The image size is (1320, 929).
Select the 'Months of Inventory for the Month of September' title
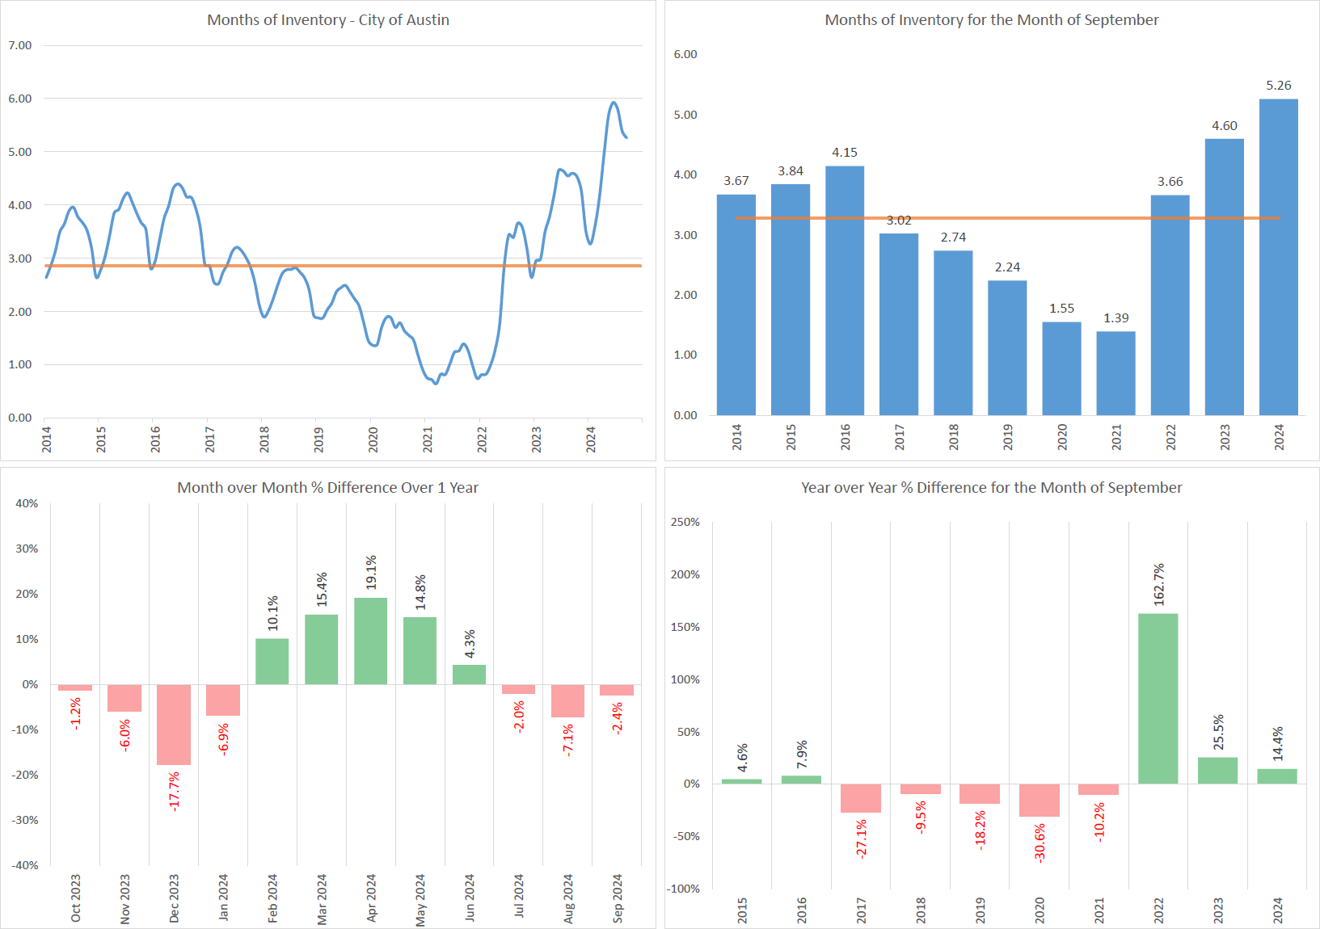(991, 20)
